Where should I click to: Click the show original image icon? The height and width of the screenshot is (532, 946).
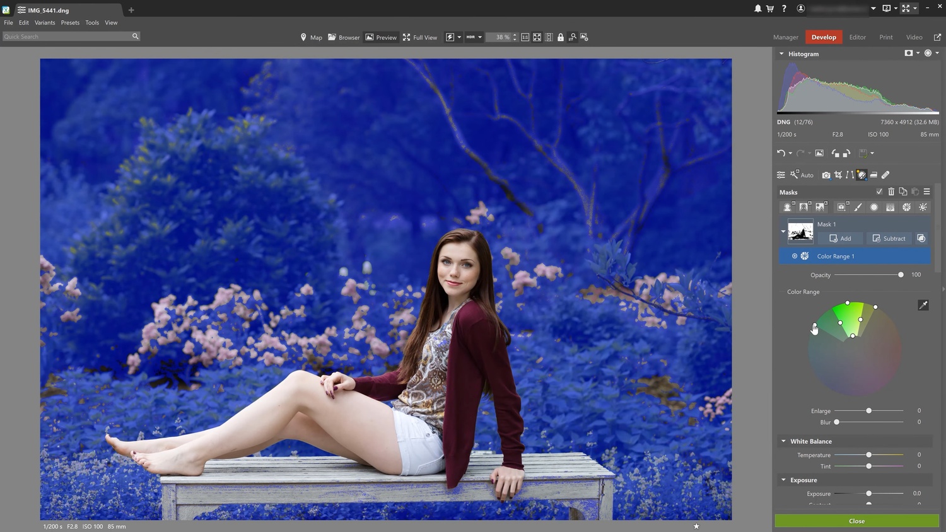tap(819, 153)
